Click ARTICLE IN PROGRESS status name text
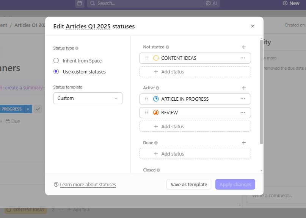Viewport: 306px width, 218px height. click(x=185, y=99)
